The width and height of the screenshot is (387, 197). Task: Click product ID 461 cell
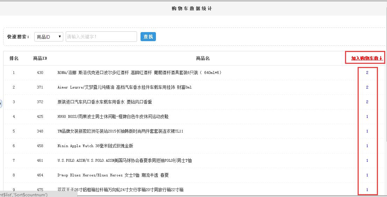(x=40, y=160)
